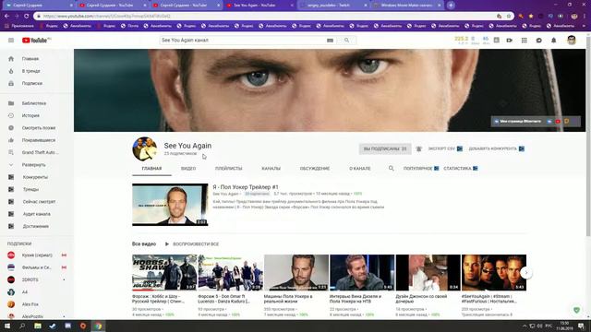Open the Форсаж 5 Danza Kuduro thumbnail
The height and width of the screenshot is (332, 591).
click(x=230, y=273)
